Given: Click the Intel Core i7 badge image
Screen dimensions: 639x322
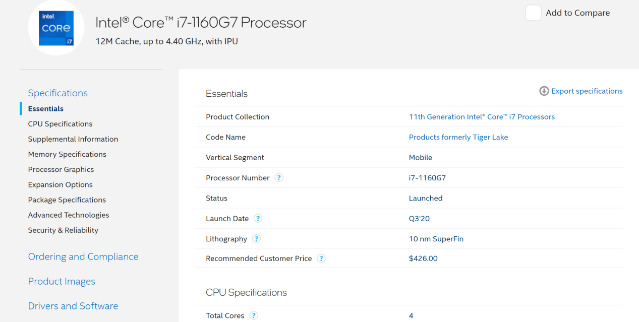Looking at the screenshot, I should pos(56,28).
